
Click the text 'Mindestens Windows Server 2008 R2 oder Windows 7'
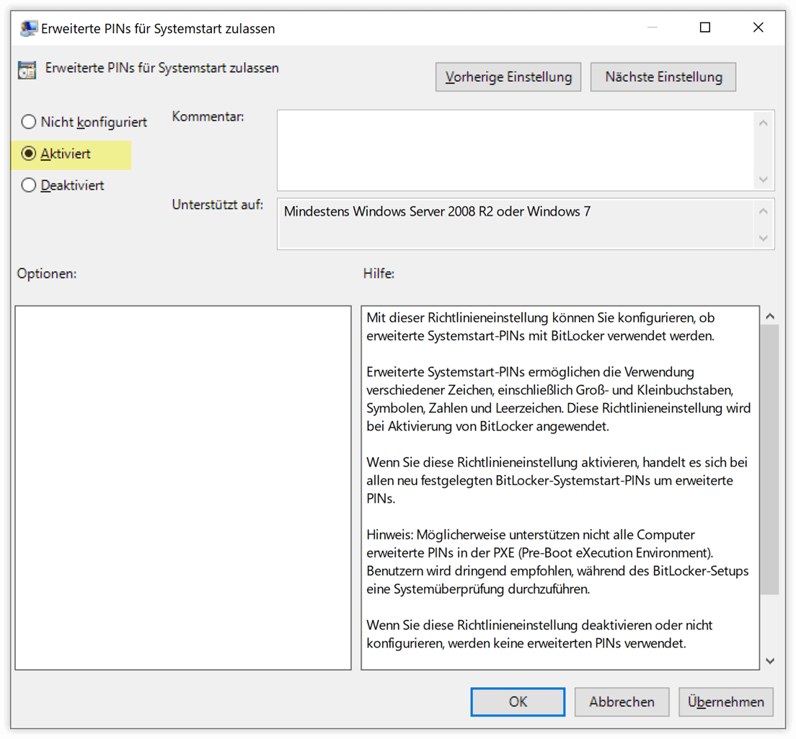[437, 211]
